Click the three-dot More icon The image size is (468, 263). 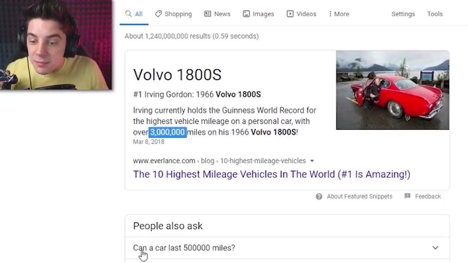(x=330, y=14)
